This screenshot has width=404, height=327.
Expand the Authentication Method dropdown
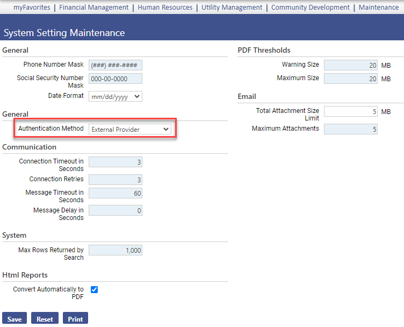(x=130, y=130)
